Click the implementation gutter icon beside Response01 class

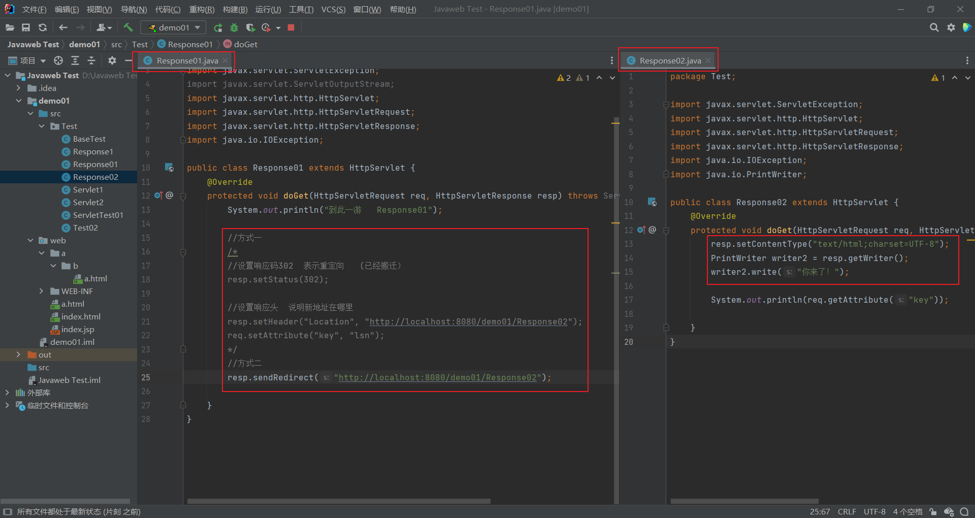(x=170, y=168)
